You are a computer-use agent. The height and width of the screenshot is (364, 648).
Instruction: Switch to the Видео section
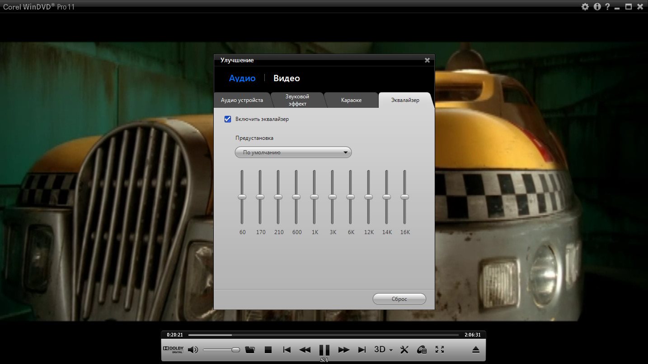(286, 78)
